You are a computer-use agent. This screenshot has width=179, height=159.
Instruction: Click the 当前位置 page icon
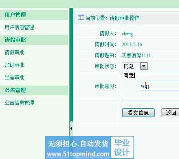pos(81,17)
